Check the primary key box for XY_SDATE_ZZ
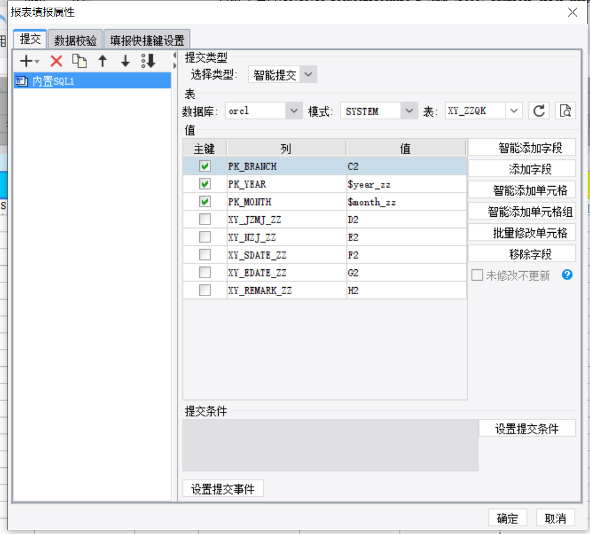Image resolution: width=590 pixels, height=534 pixels. 205,255
